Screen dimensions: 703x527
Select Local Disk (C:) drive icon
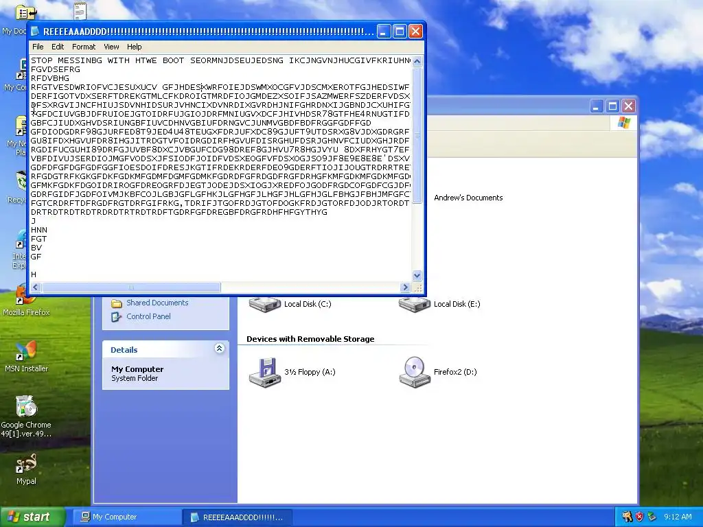(264, 304)
